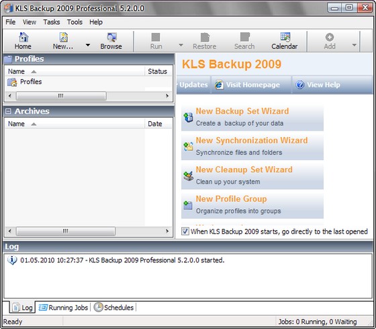This screenshot has width=376, height=329.
Task: Click the Status column header in Profiles
Action: click(x=158, y=71)
